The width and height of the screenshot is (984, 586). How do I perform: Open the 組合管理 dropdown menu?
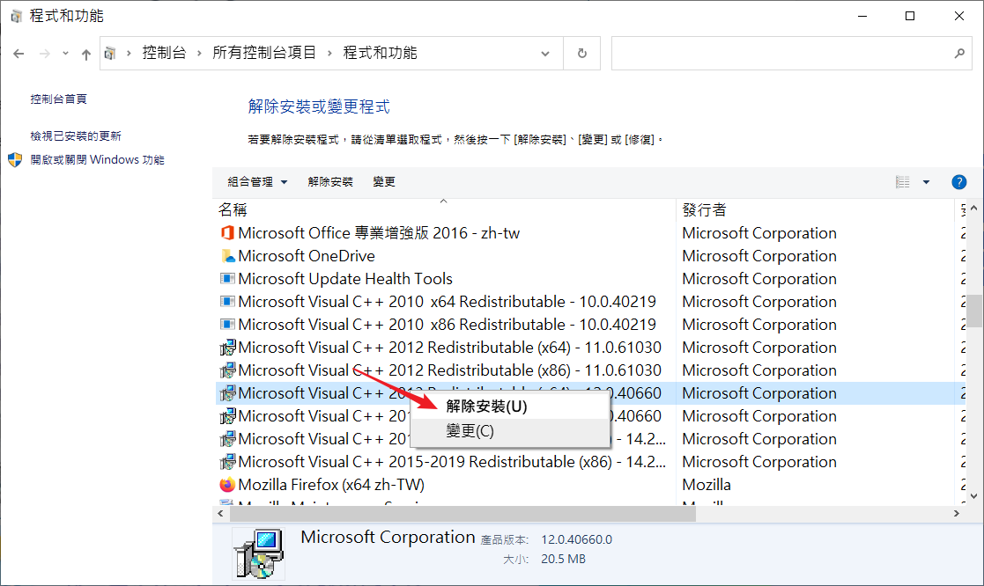click(257, 182)
